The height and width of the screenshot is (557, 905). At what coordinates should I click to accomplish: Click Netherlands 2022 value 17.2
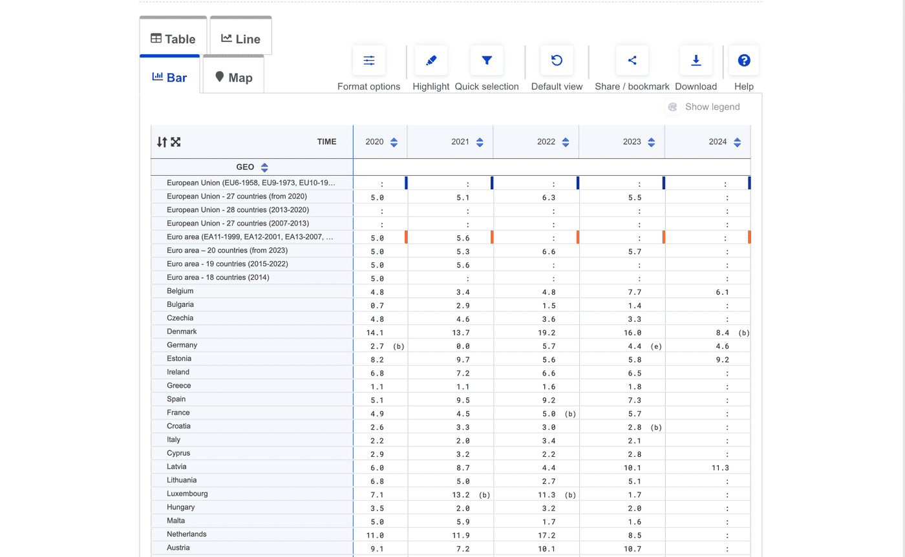coord(546,536)
